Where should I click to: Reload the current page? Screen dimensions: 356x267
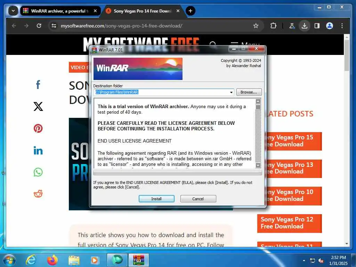[x=39, y=26]
